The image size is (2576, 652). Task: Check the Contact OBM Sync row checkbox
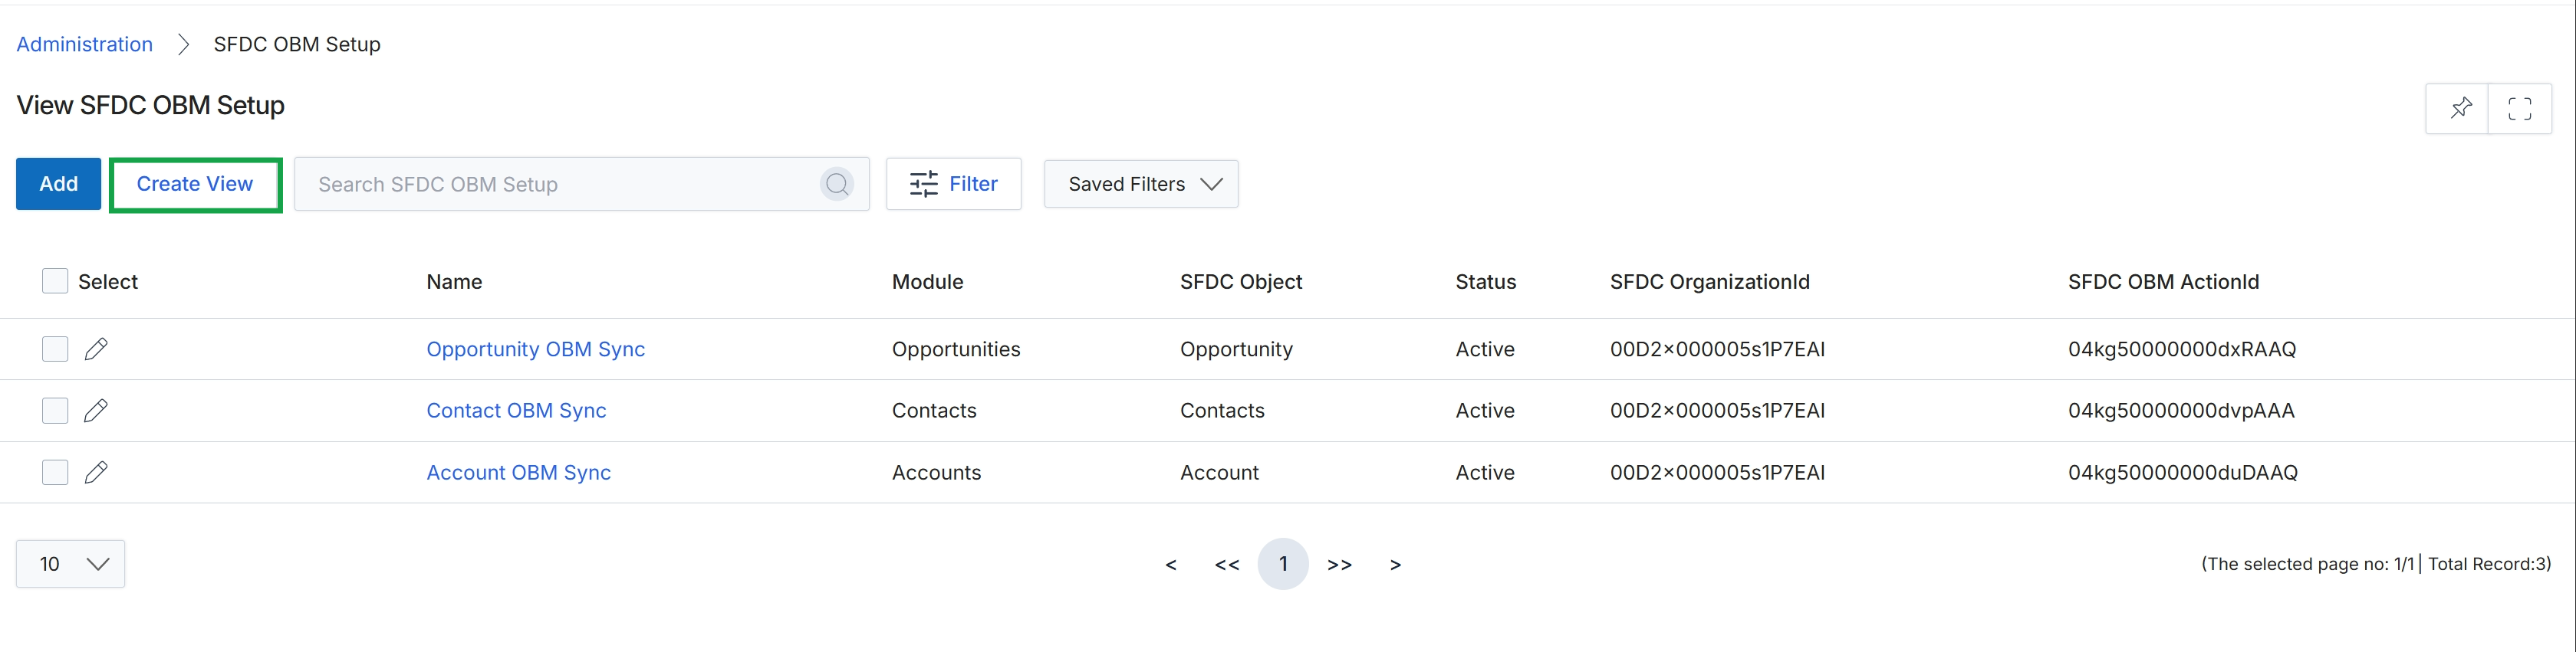click(x=55, y=411)
